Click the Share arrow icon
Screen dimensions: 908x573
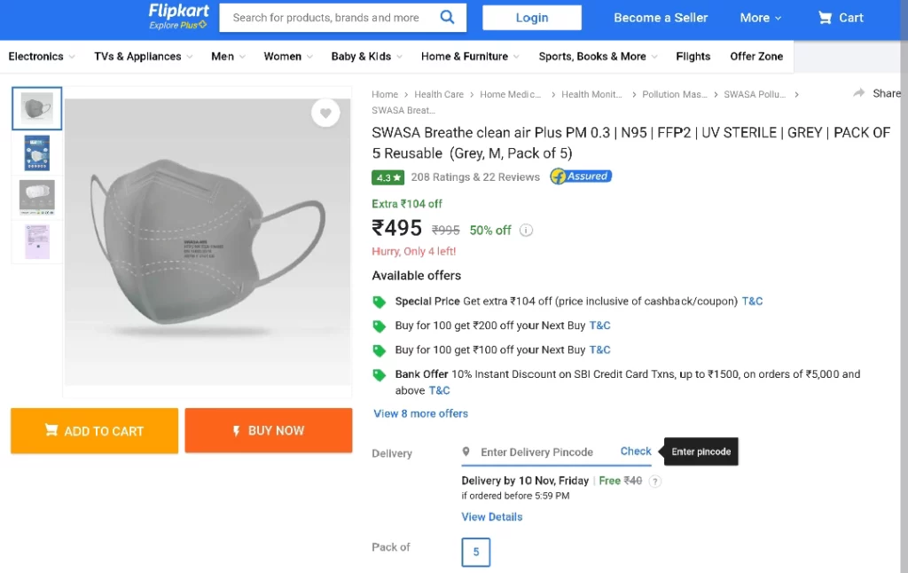[858, 93]
